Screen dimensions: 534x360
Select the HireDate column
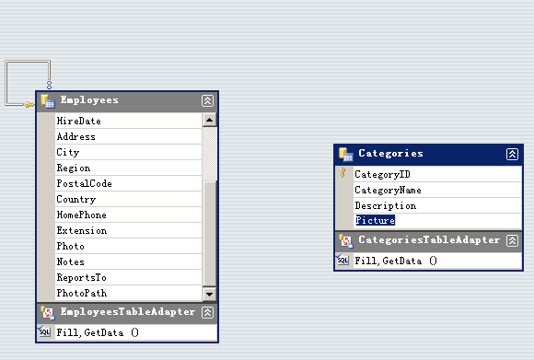coord(128,121)
